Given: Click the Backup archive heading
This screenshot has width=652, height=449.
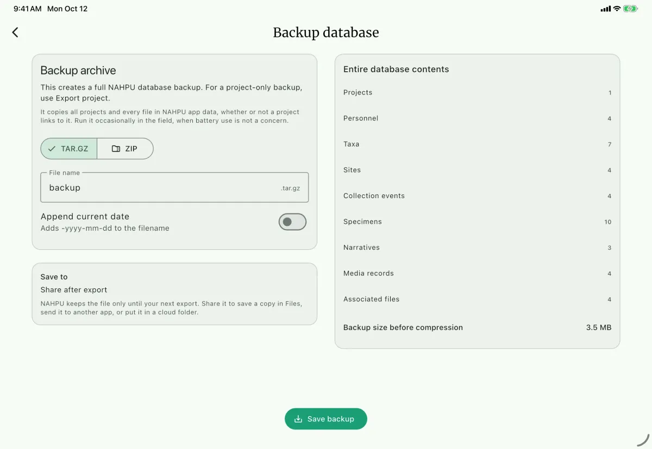Looking at the screenshot, I should [x=78, y=71].
